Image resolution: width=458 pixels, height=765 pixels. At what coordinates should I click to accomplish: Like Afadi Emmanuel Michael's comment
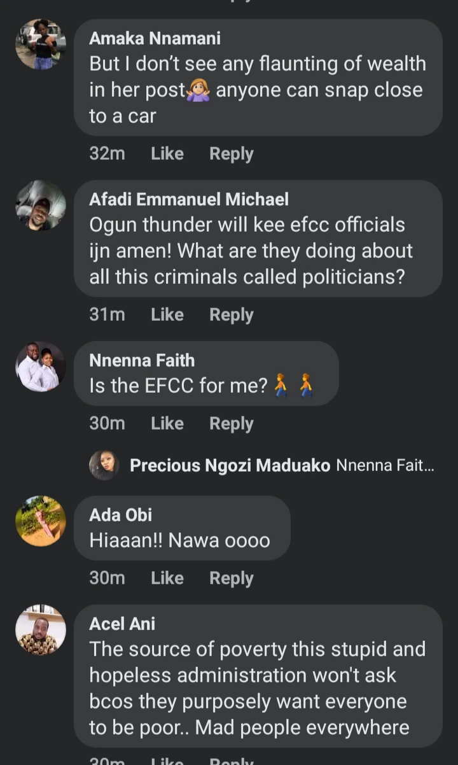coord(167,315)
